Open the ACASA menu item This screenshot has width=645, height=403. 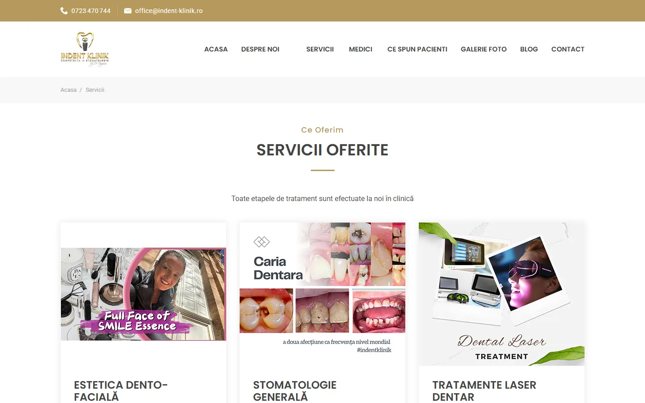point(216,49)
